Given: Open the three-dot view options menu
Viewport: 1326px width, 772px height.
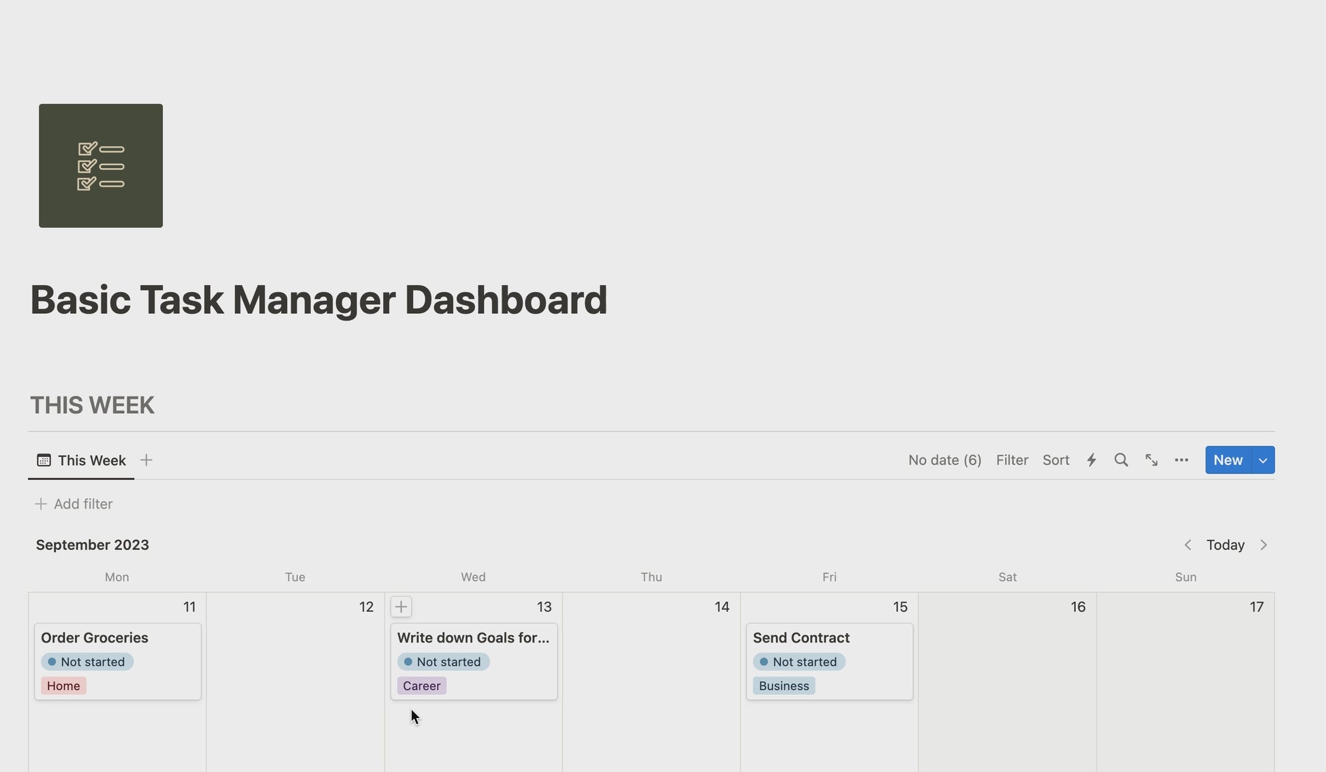Looking at the screenshot, I should (x=1182, y=460).
